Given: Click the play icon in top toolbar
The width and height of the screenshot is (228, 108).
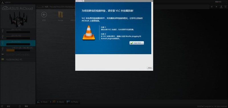Looking at the screenshot, I should 217,7.
